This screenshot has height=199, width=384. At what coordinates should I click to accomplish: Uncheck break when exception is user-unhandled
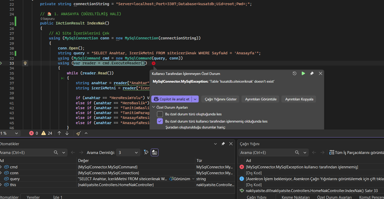(x=160, y=121)
